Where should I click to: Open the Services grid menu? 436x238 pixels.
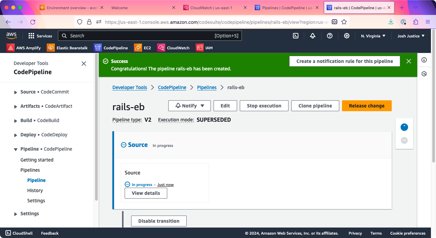pyautogui.click(x=40, y=36)
